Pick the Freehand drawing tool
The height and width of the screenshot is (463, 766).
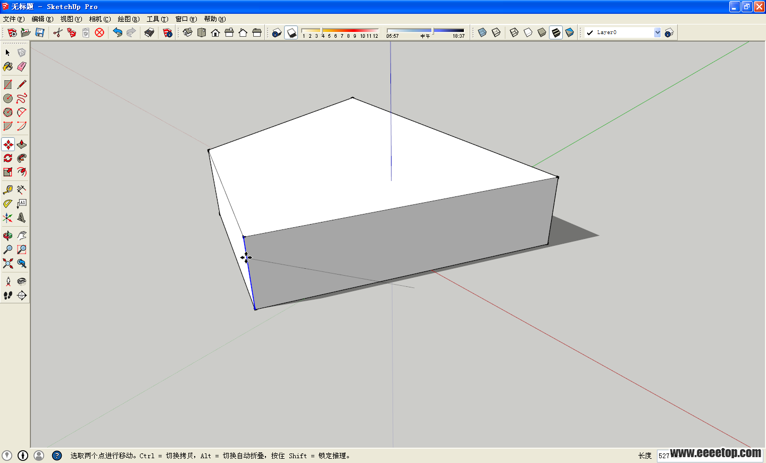pos(22,98)
